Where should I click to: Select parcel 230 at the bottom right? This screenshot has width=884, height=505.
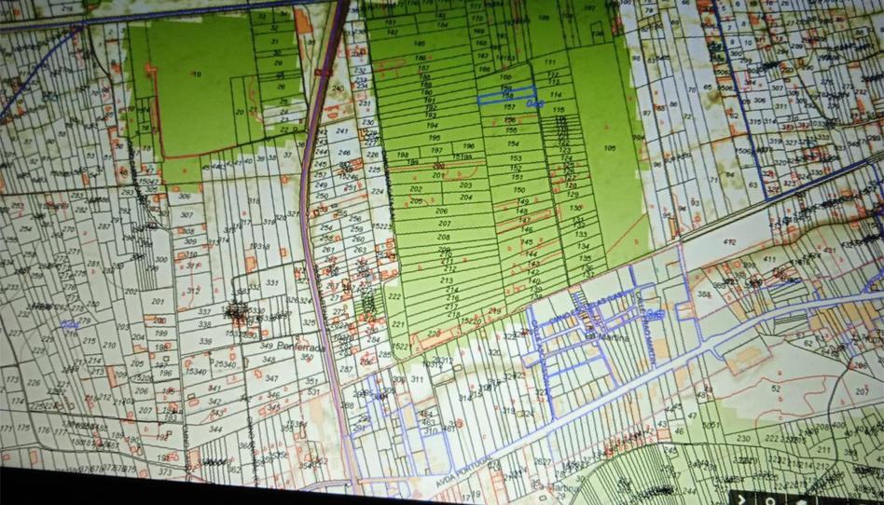click(x=743, y=438)
